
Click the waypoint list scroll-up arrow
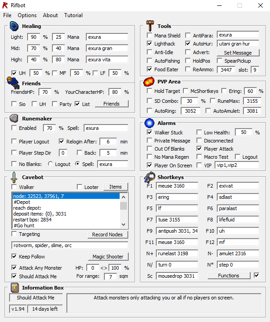point(123,197)
